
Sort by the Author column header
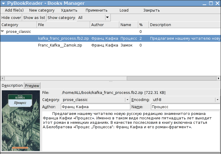tap(105, 25)
